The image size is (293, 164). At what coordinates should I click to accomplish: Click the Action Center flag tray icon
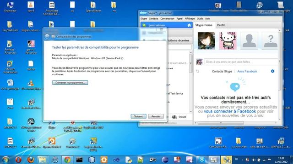269,160
